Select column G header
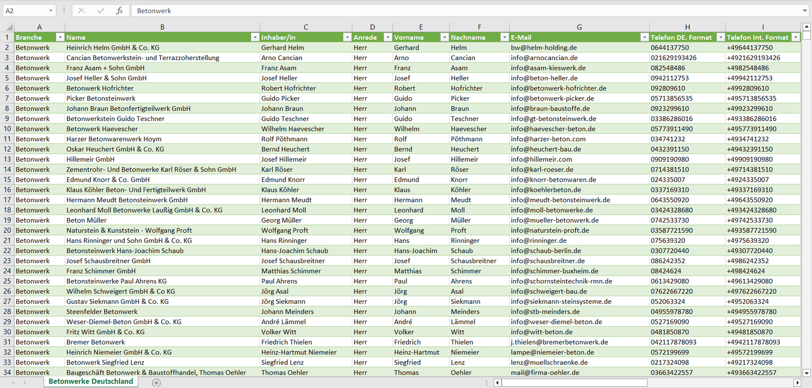Viewport: 812px width, 388px height. 579,27
